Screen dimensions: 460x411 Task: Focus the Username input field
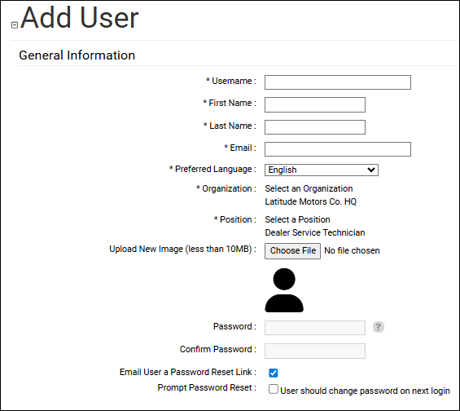click(338, 82)
